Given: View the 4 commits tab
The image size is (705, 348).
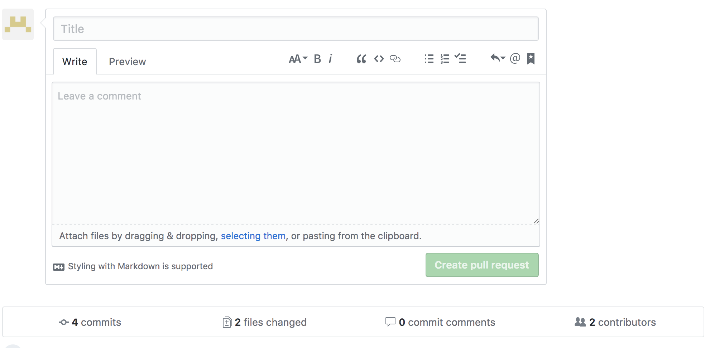Looking at the screenshot, I should point(90,322).
